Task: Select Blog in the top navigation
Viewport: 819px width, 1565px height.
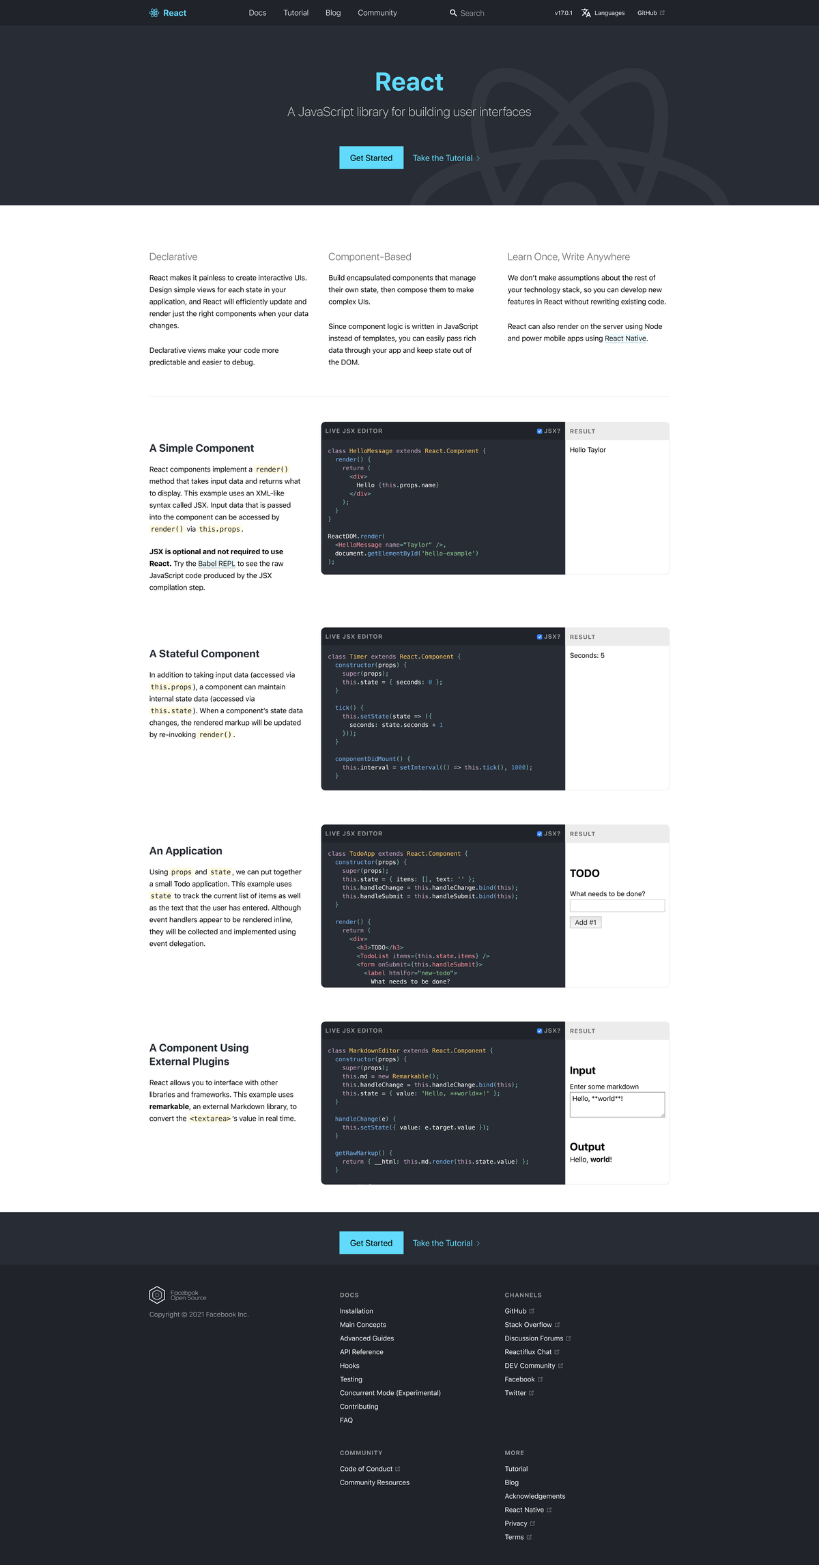Action: tap(332, 12)
